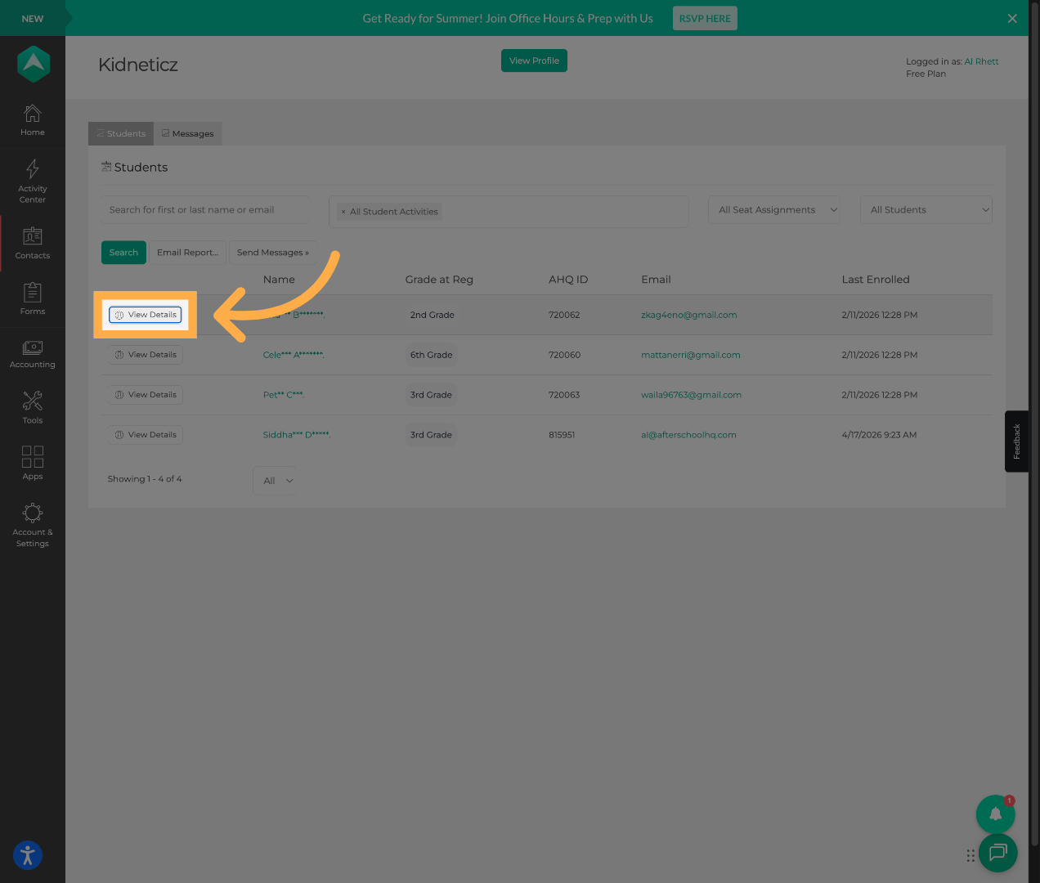Click the NEW badge in top corner
This screenshot has width=1040, height=883.
coord(33,18)
